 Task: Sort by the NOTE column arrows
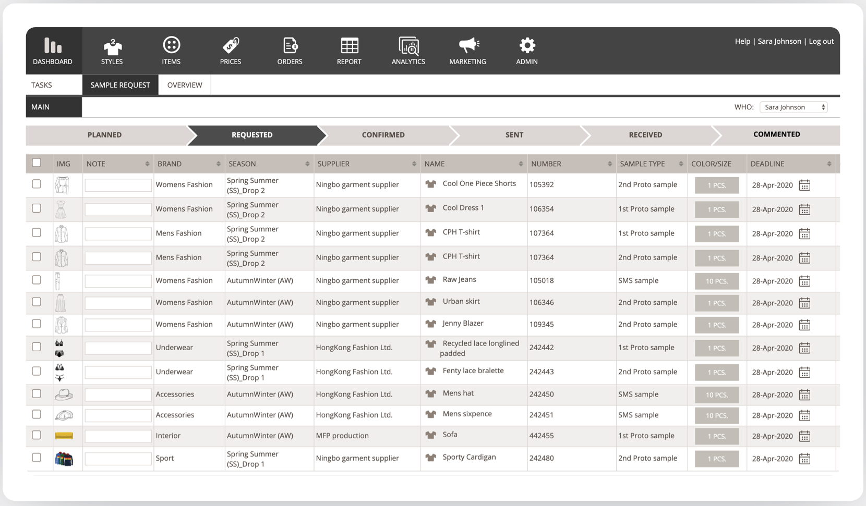[x=147, y=164]
